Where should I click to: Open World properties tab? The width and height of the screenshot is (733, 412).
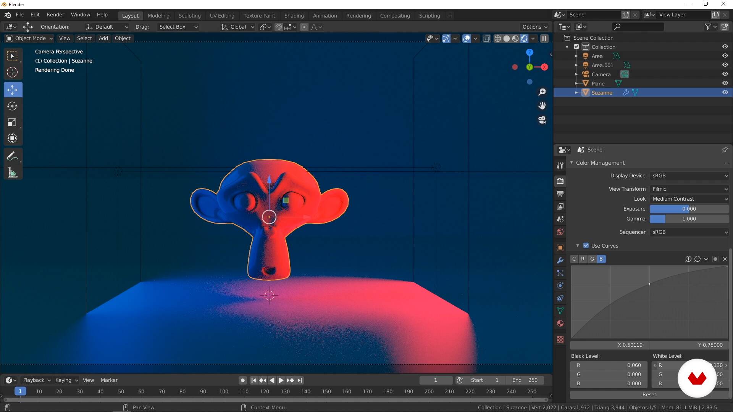[560, 232]
